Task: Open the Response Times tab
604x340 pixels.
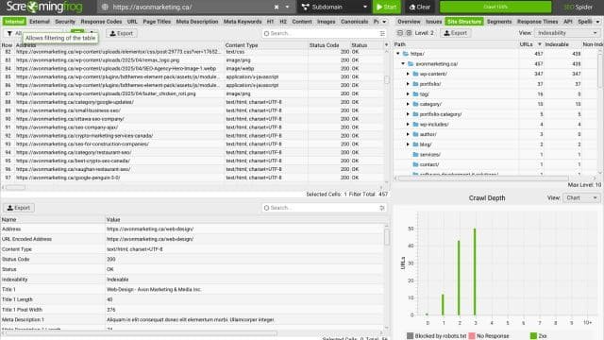Action: pos(537,22)
